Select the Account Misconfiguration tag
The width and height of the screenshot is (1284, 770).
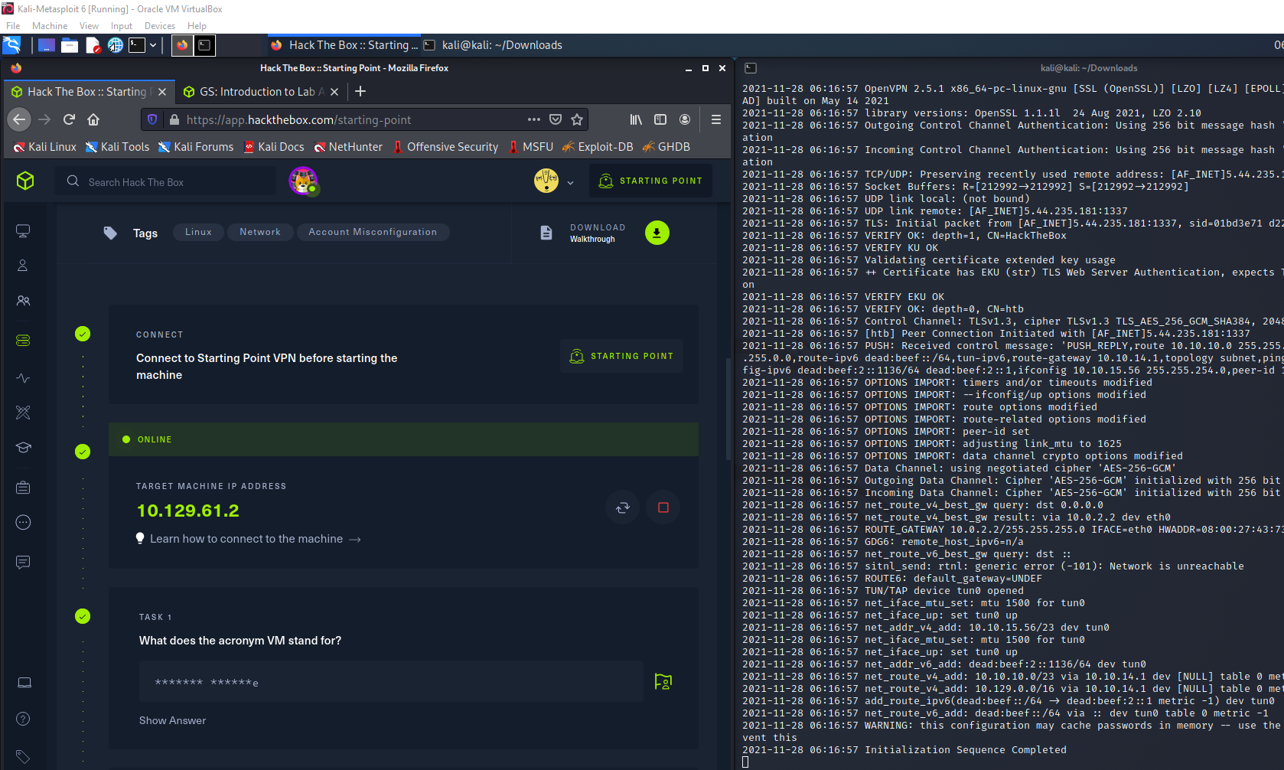pos(373,232)
